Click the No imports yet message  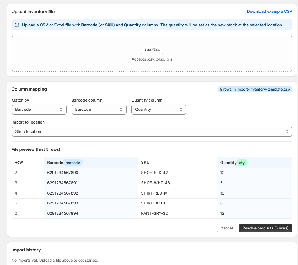click(55, 261)
